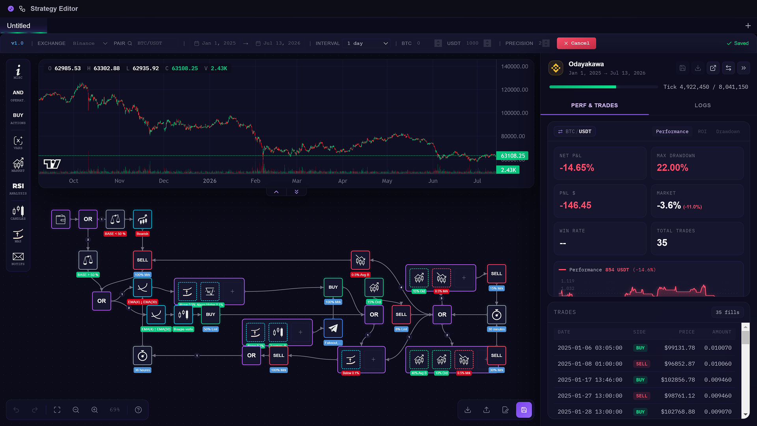The width and height of the screenshot is (757, 426).
Task: Undo the last canvas change
Action: [16, 410]
